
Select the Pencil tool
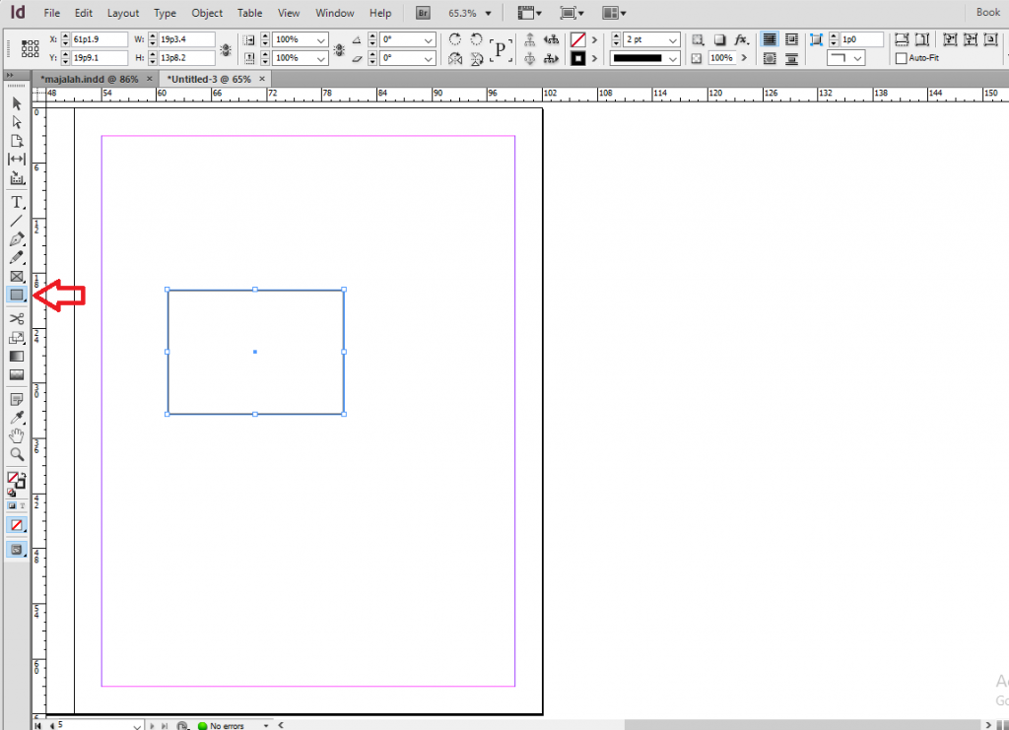pyautogui.click(x=17, y=258)
